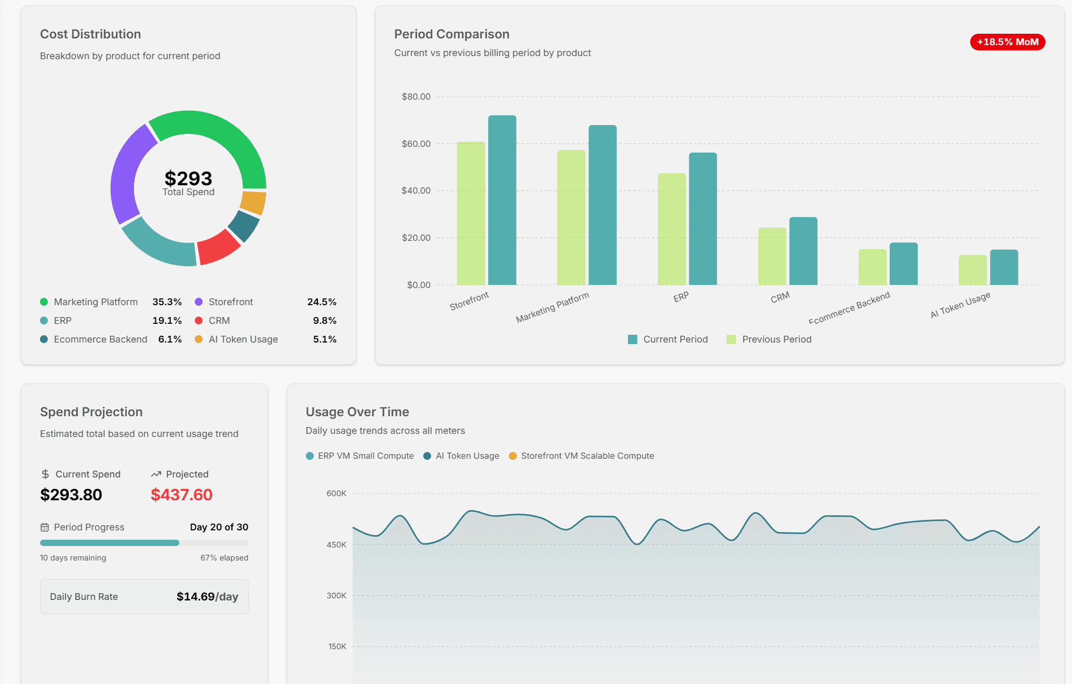Image resolution: width=1072 pixels, height=684 pixels.
Task: Toggle the Previous Period legend swatch
Action: [x=731, y=339]
